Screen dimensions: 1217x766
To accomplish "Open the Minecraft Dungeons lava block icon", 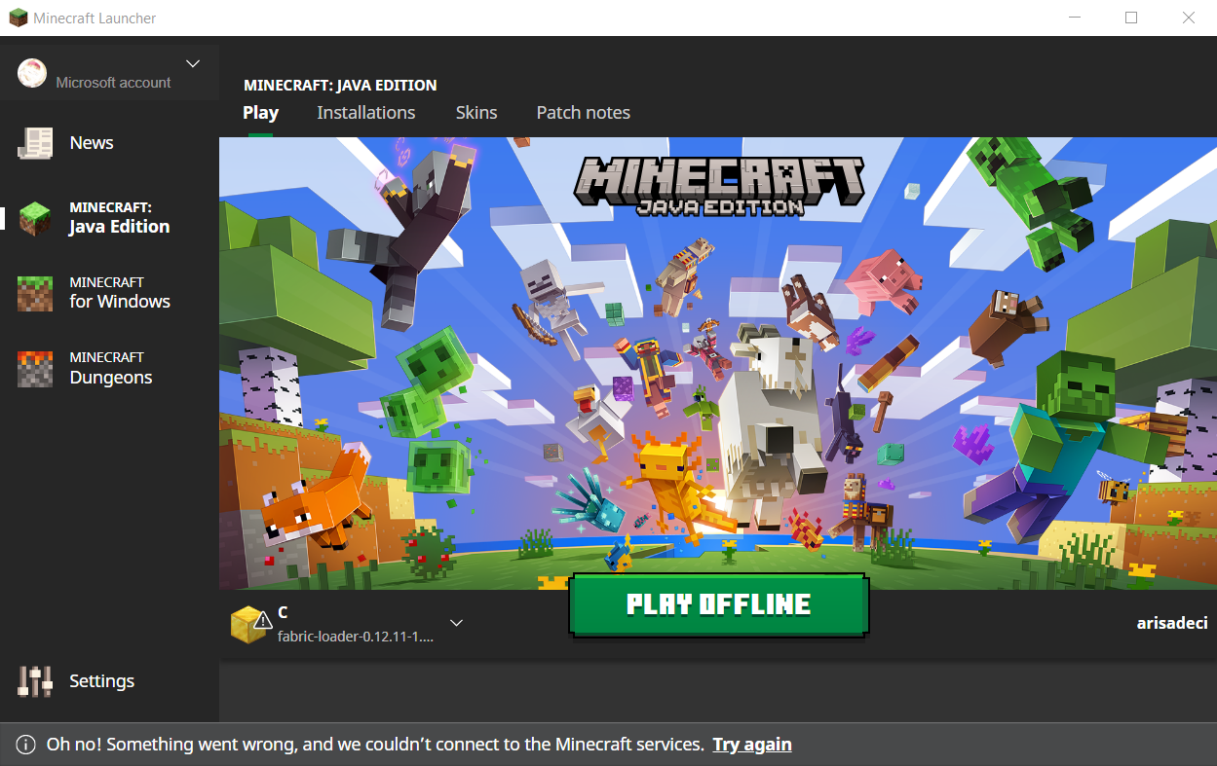I will (35, 369).
